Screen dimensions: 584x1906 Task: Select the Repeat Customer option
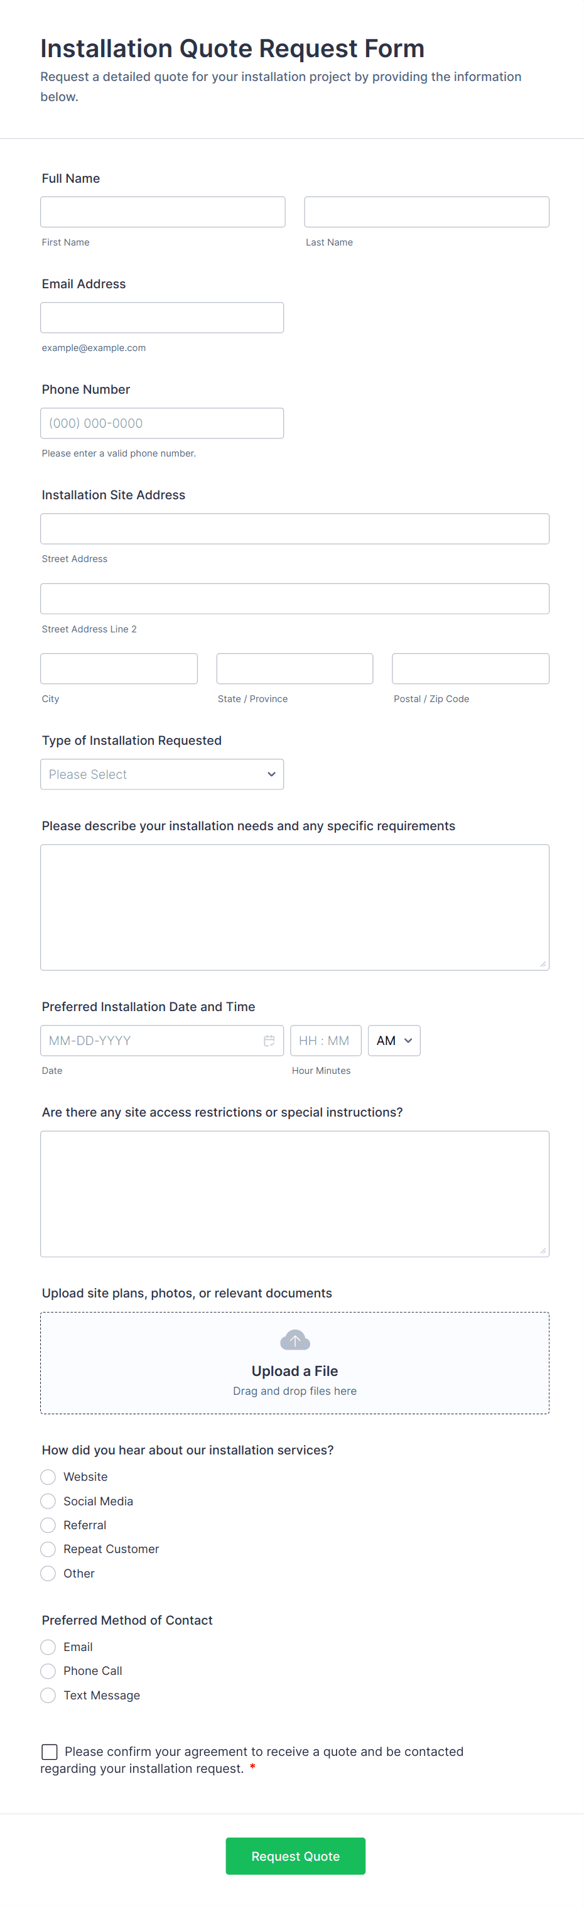pos(48,1549)
